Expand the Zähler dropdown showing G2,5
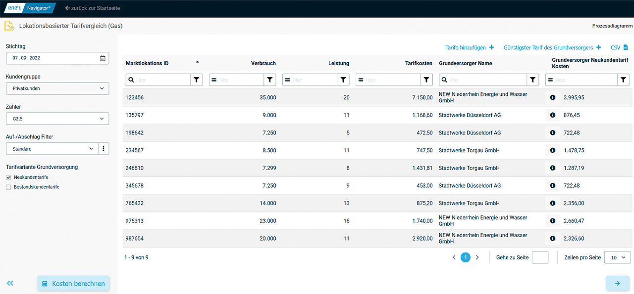Viewport: 634px width, 294px height. coord(57,119)
